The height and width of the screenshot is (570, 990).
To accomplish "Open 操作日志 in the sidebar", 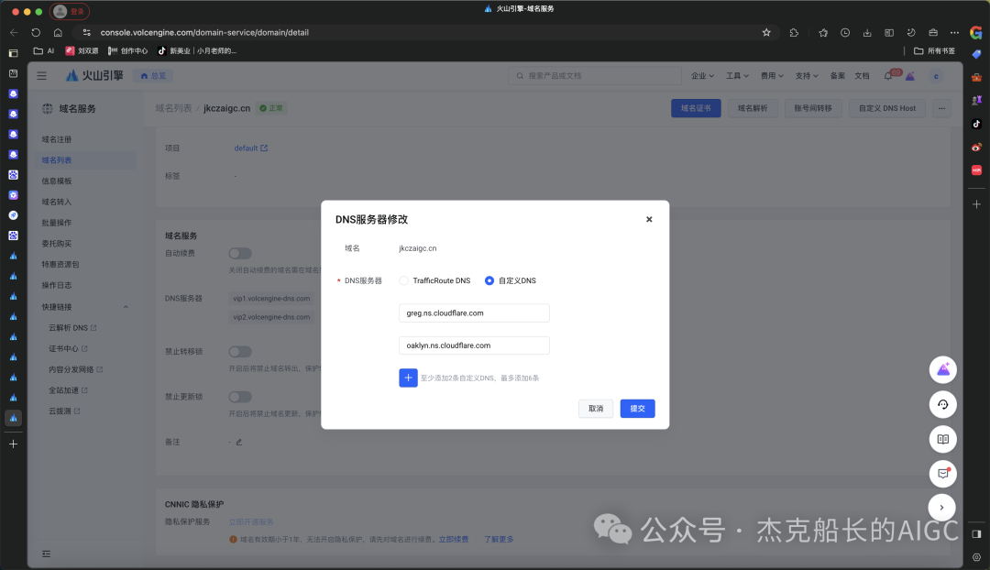I will (57, 285).
